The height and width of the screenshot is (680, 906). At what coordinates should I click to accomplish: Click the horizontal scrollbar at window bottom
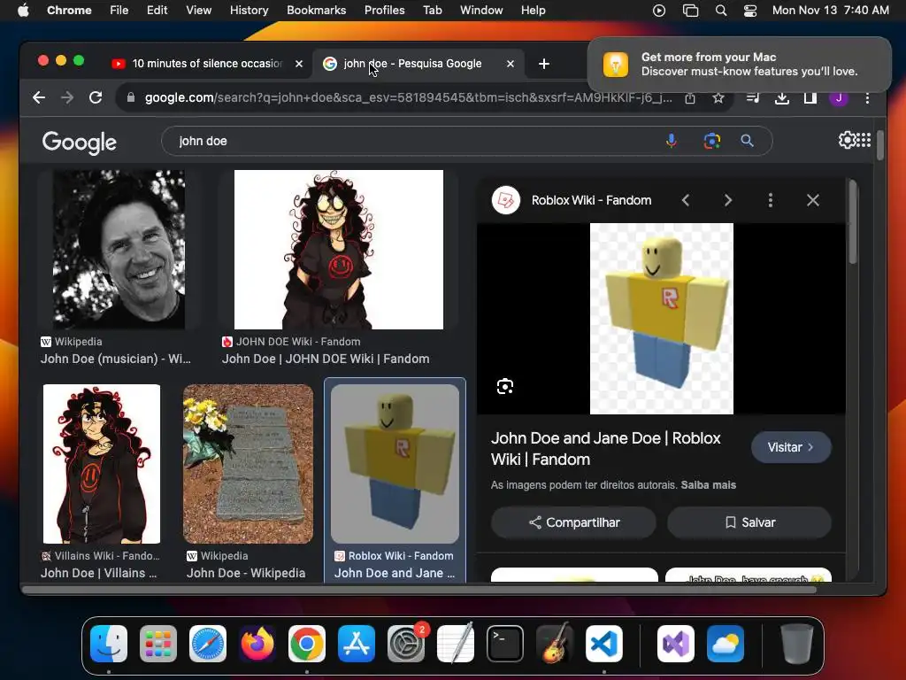click(x=419, y=590)
